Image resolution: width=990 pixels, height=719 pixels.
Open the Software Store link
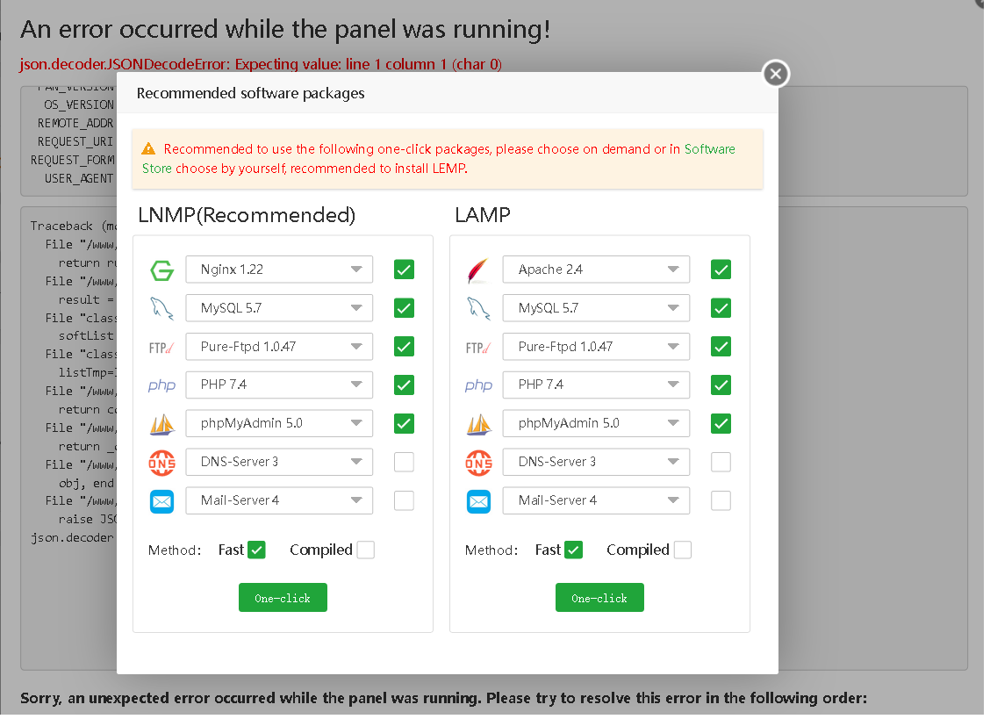pos(709,149)
